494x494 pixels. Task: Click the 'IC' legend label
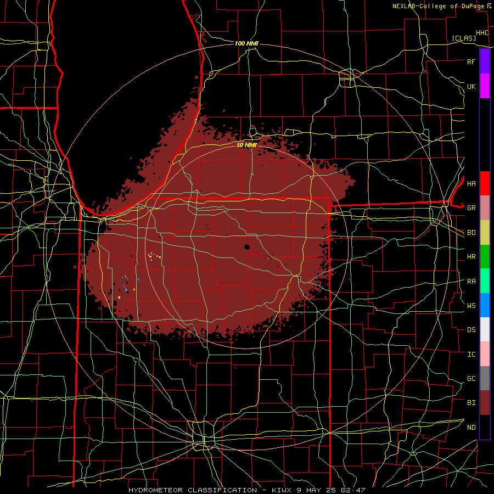coord(471,355)
